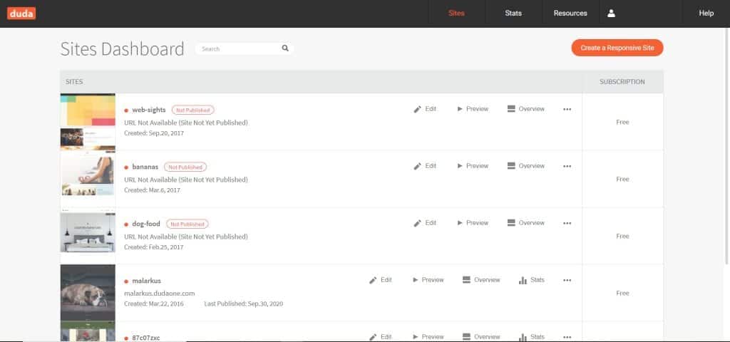
Task: Click the SITES column header
Action: 74,82
